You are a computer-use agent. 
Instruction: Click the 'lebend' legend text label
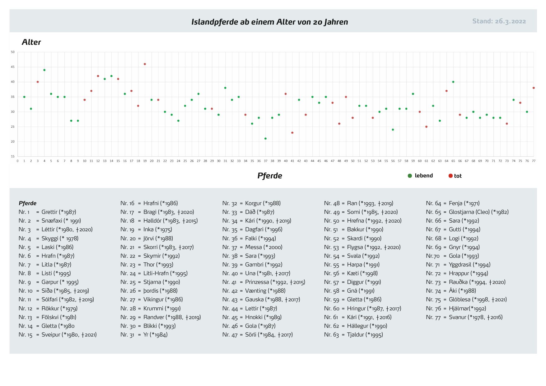tap(423, 176)
